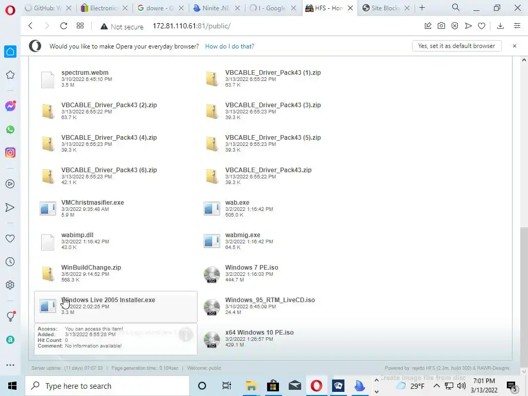Open Speed Dial grid button

(80, 26)
